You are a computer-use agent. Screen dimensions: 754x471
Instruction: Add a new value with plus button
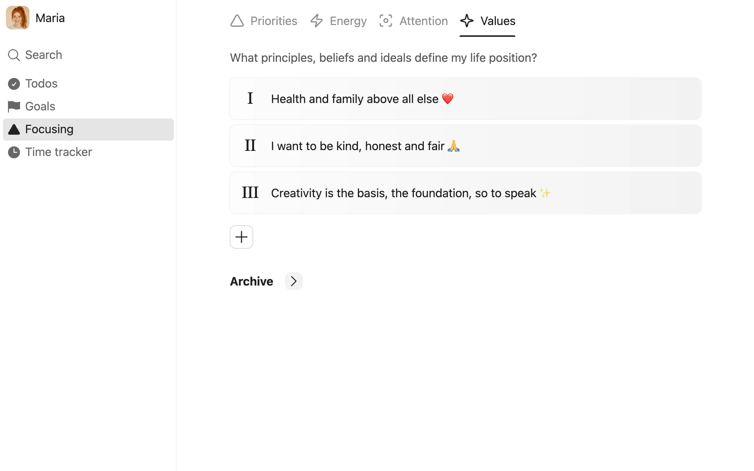pos(242,237)
